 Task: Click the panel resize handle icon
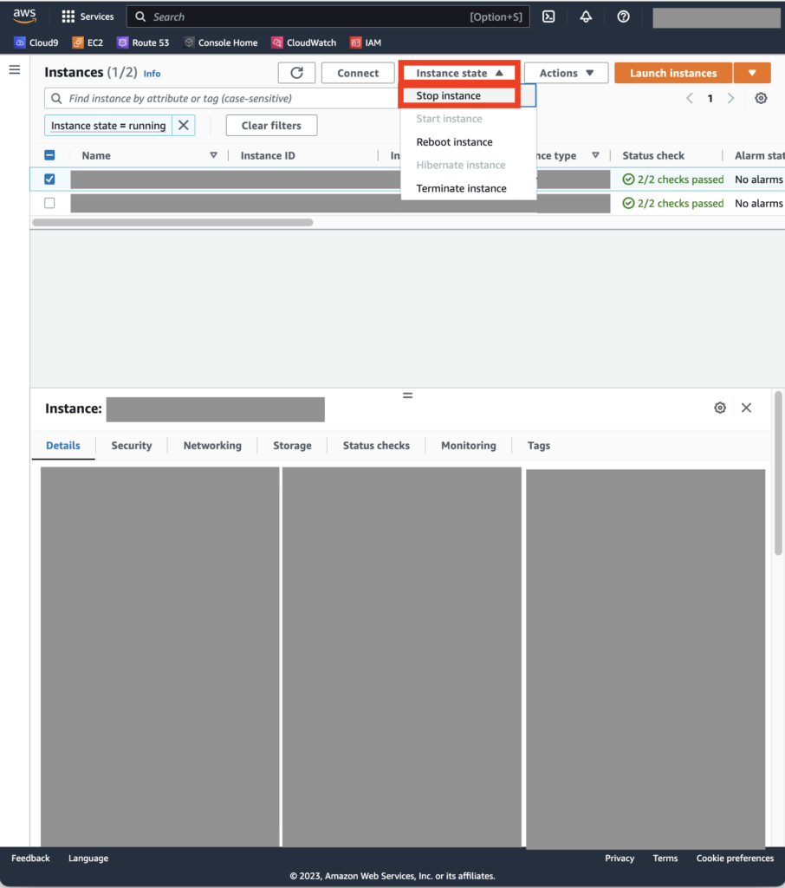click(407, 395)
